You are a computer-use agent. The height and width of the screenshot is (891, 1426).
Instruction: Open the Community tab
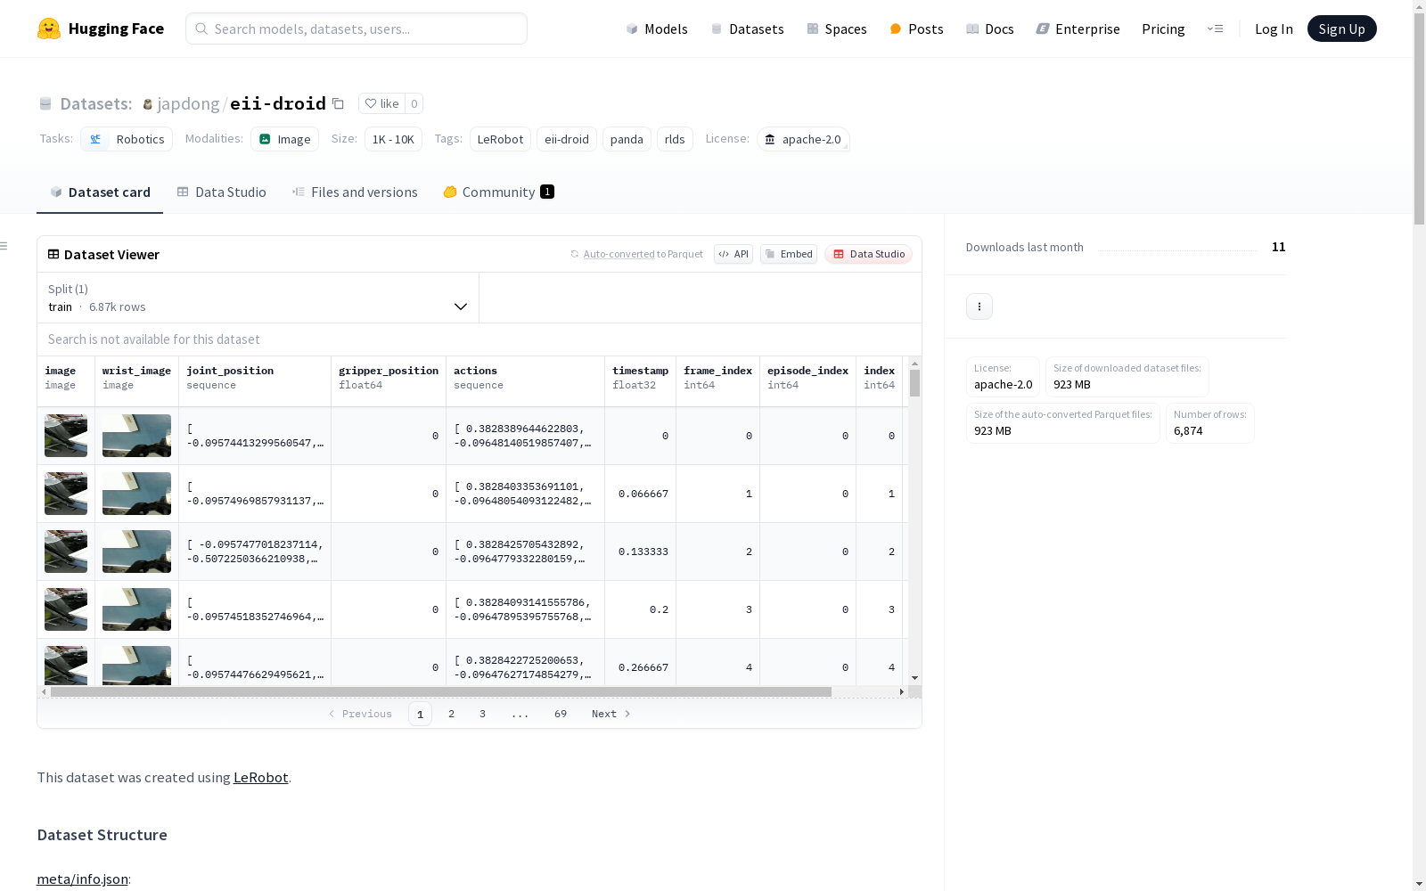pos(498,192)
